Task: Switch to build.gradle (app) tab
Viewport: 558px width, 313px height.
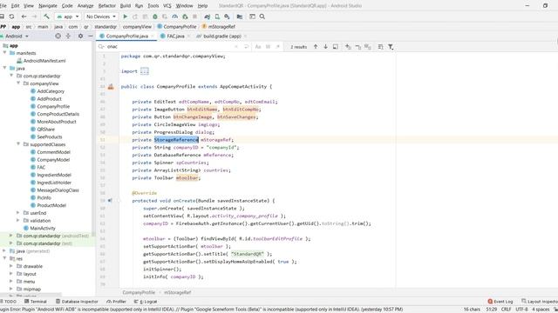Action: click(222, 37)
